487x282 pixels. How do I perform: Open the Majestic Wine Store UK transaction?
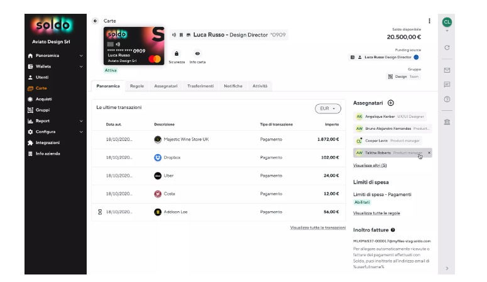coord(185,139)
